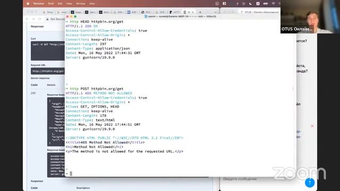The height and width of the screenshot is (191, 340).
Task: Click 'HTTP/1.1 200 OK' status line
Action: point(82,26)
